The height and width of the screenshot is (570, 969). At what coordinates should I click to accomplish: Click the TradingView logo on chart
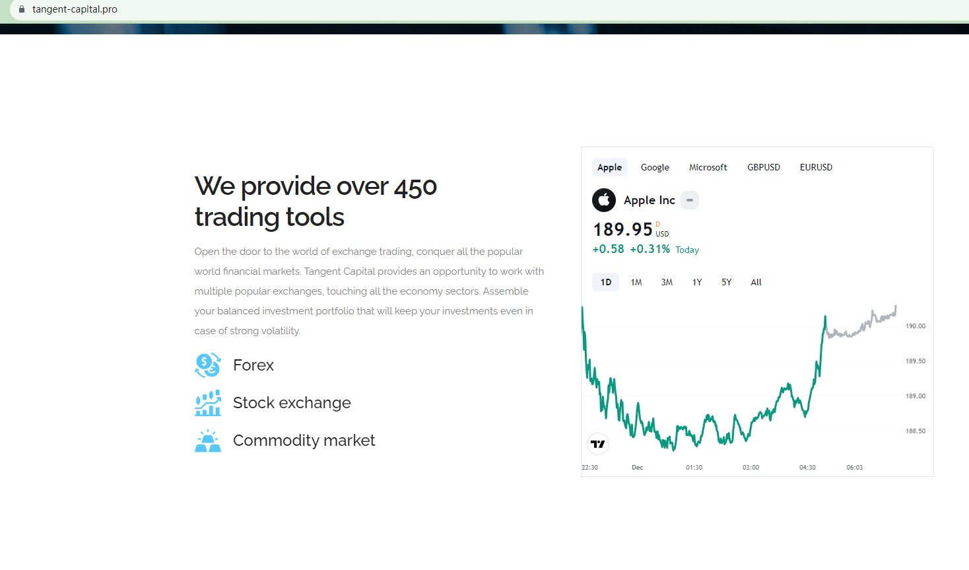tap(598, 444)
